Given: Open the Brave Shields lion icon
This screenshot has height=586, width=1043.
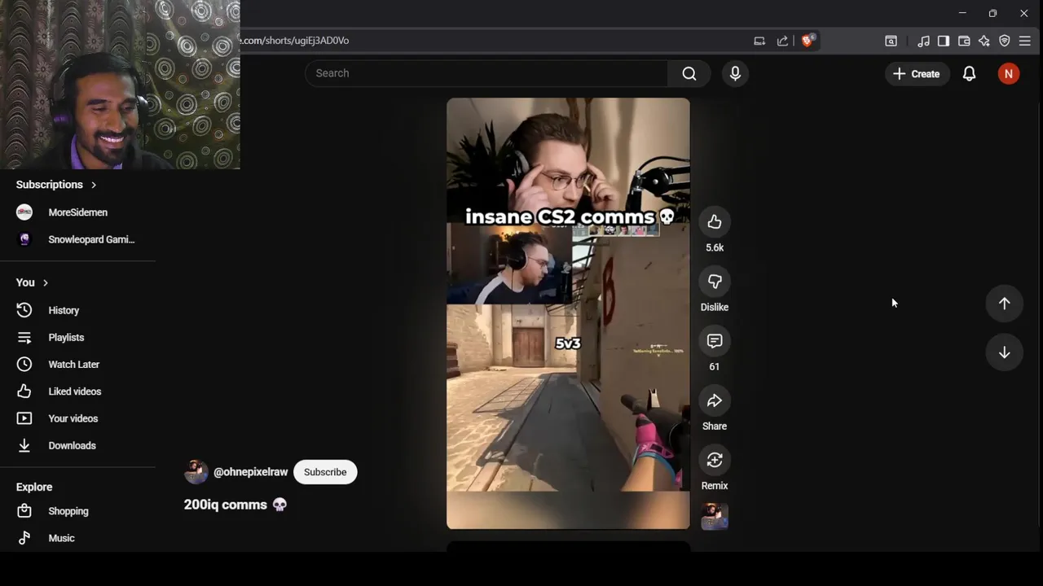Looking at the screenshot, I should 808,41.
